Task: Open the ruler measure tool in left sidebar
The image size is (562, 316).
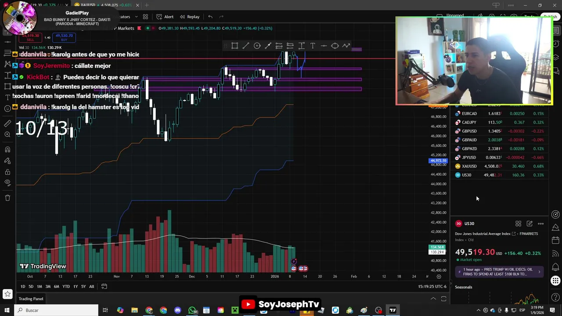Action: pyautogui.click(x=7, y=123)
